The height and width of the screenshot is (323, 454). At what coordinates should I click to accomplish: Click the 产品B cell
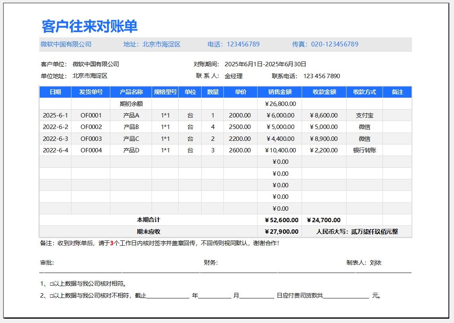pos(131,127)
